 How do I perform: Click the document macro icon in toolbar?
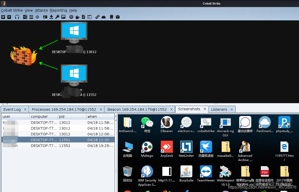[83, 17]
